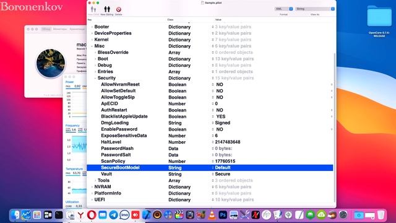Expand the Entries array

[95, 72]
